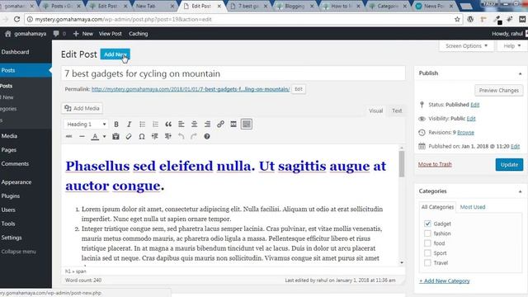Open Caching in admin bar
The height and width of the screenshot is (297, 528).
coord(138,34)
